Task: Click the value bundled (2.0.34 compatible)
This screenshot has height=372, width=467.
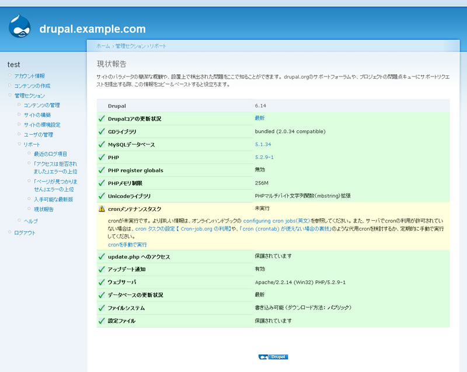Action: click(x=290, y=131)
